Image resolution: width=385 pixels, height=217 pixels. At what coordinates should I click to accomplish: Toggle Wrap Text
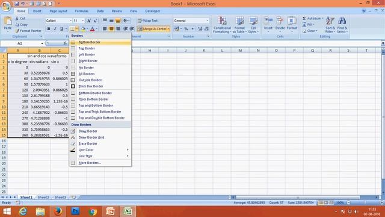pos(148,20)
